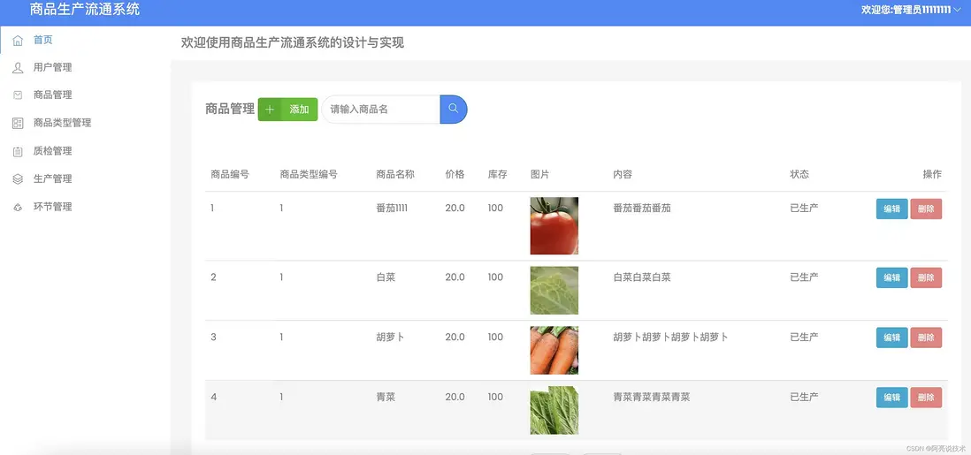Click the blue search magnifier button
This screenshot has height=455, width=971.
pyautogui.click(x=454, y=109)
